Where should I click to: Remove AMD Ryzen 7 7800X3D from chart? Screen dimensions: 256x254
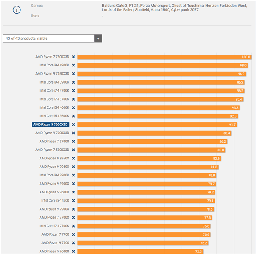click(x=73, y=57)
